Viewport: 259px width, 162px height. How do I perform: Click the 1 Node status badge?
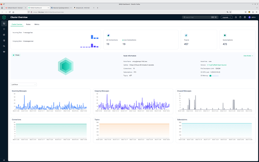(16, 55)
